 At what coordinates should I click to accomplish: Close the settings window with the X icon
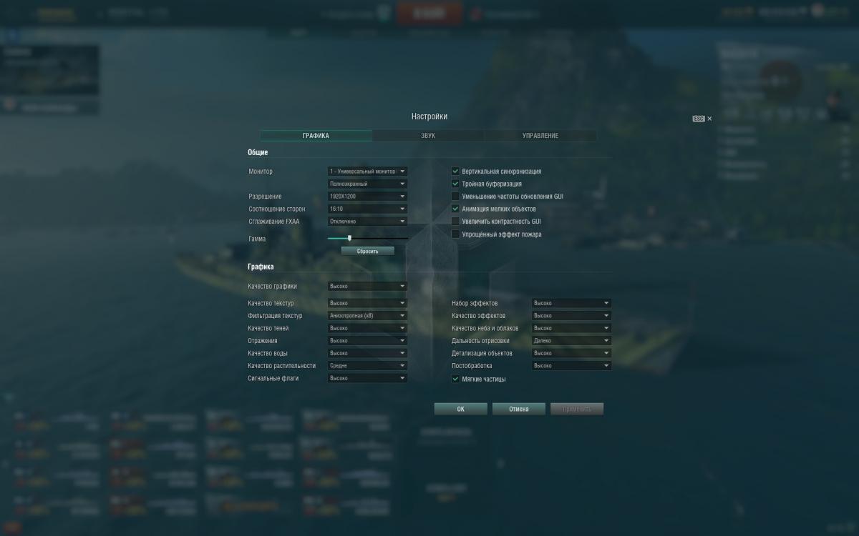tap(709, 119)
